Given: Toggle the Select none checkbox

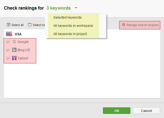Looking at the screenshot, I should [x=30, y=25].
